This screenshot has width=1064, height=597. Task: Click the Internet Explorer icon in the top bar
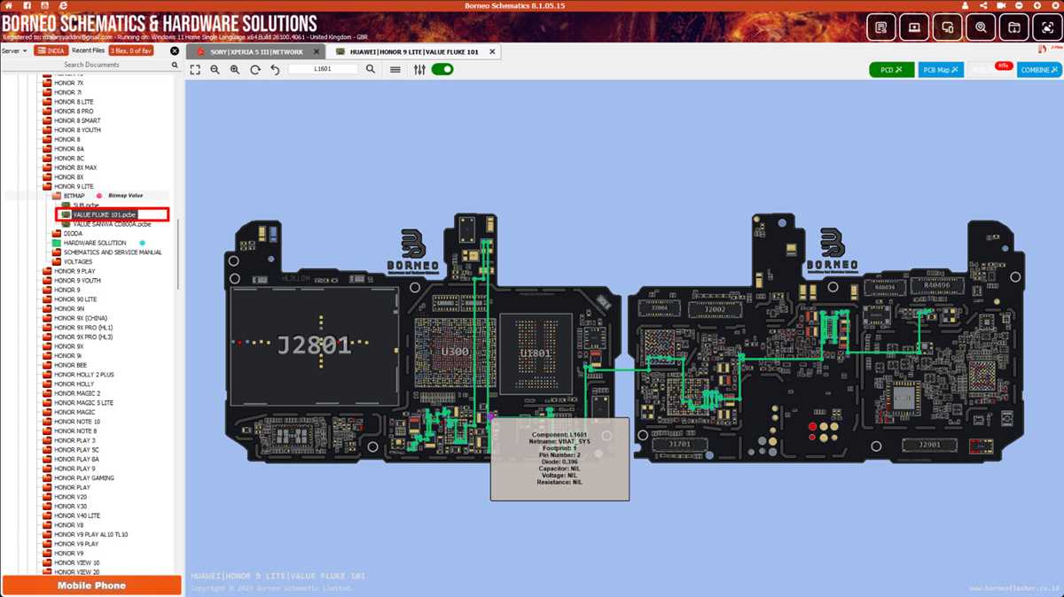coord(63,5)
